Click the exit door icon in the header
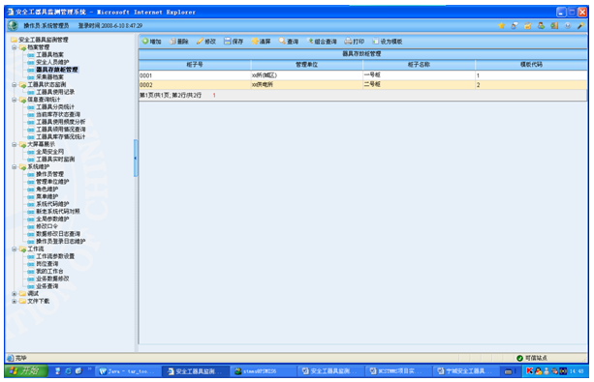The height and width of the screenshot is (382, 594). pyautogui.click(x=554, y=26)
